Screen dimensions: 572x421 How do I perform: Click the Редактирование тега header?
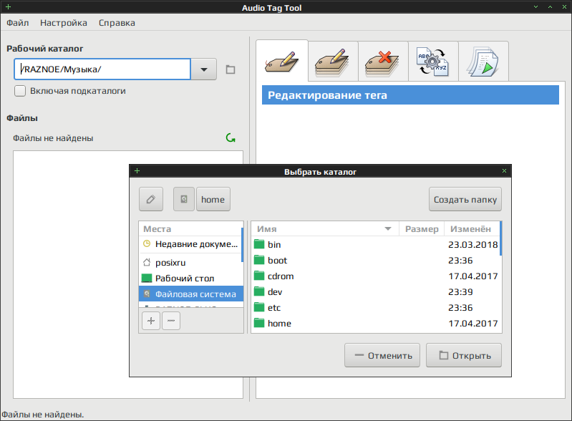pyautogui.click(x=410, y=95)
